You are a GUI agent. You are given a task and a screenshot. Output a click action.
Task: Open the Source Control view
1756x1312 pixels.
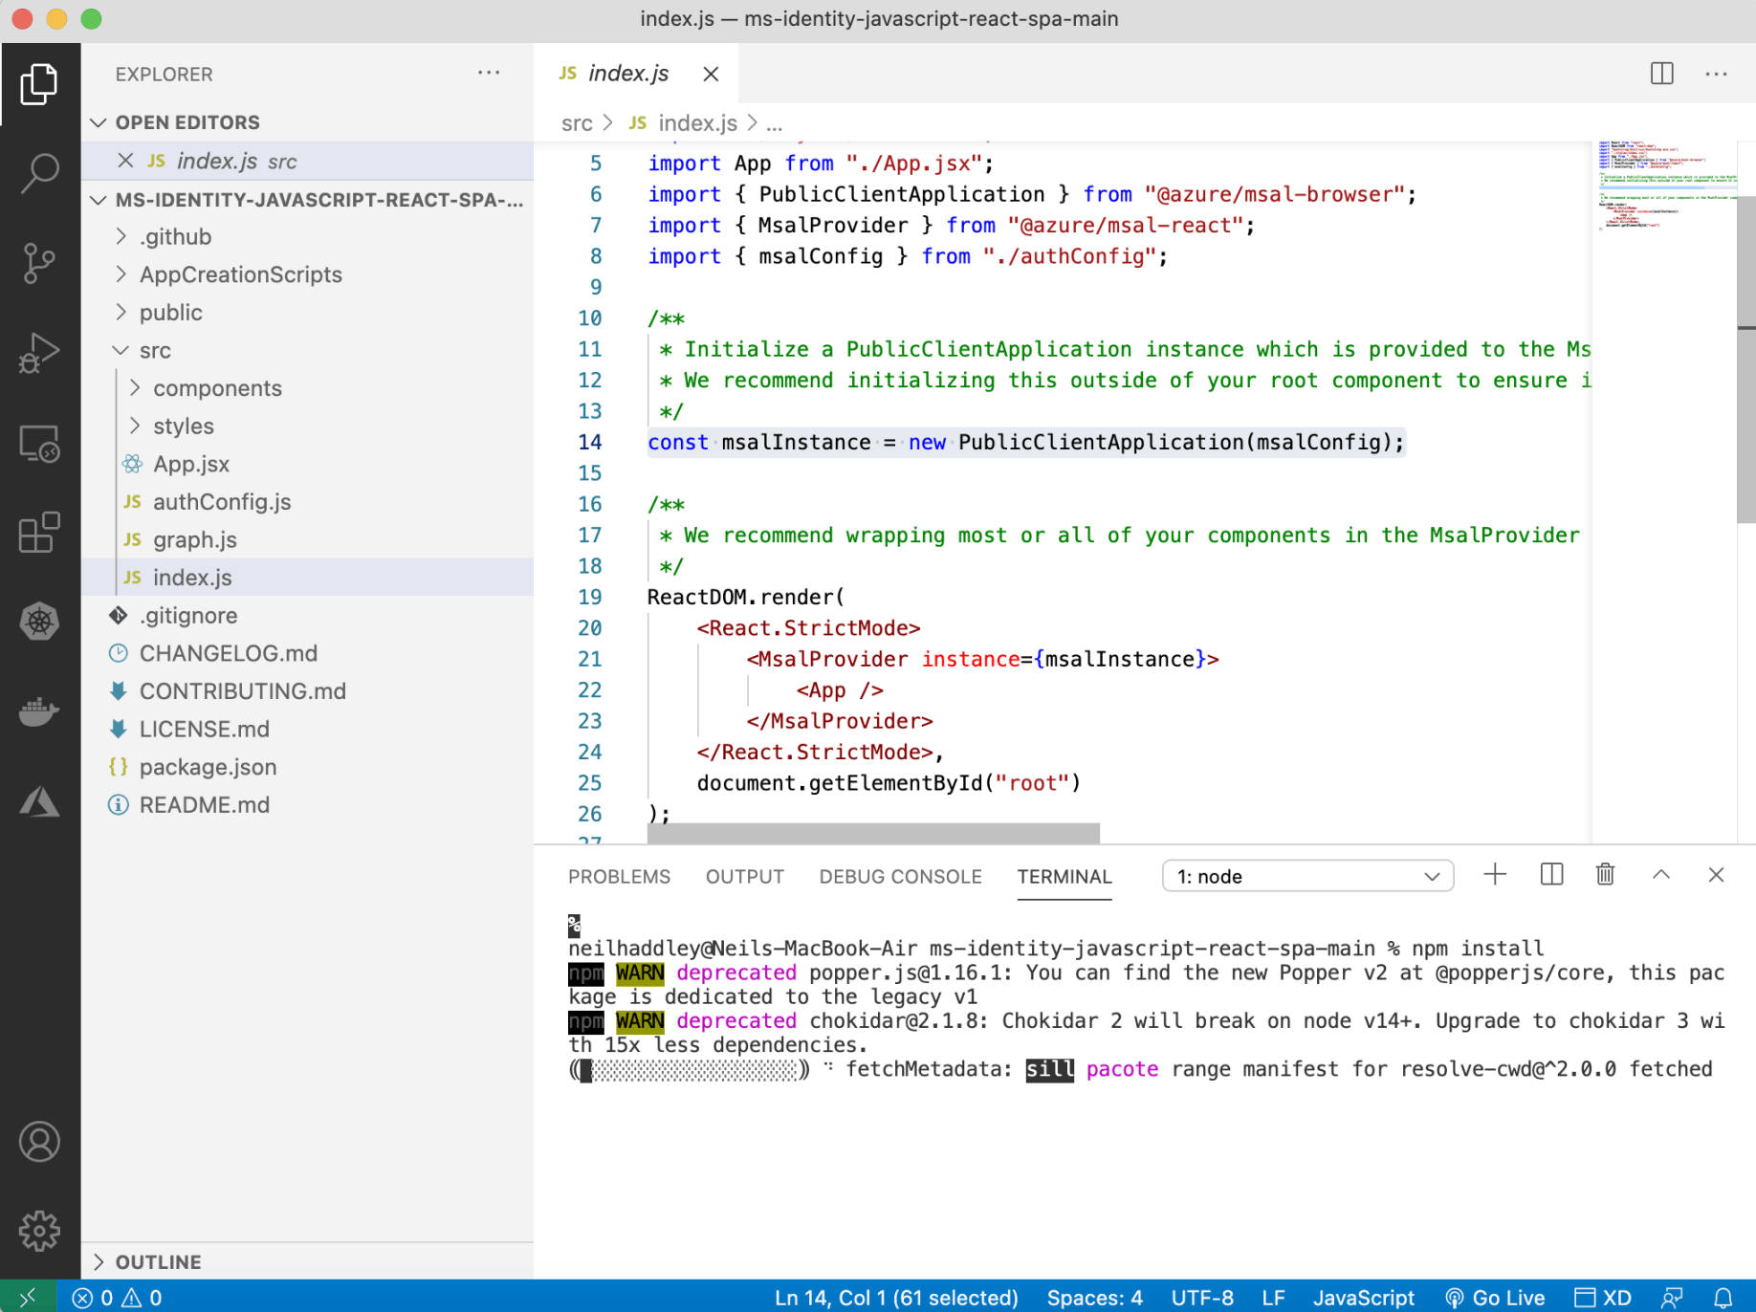click(x=39, y=263)
